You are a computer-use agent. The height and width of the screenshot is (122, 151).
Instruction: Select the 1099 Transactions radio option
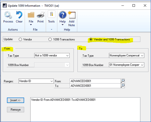[50, 39]
